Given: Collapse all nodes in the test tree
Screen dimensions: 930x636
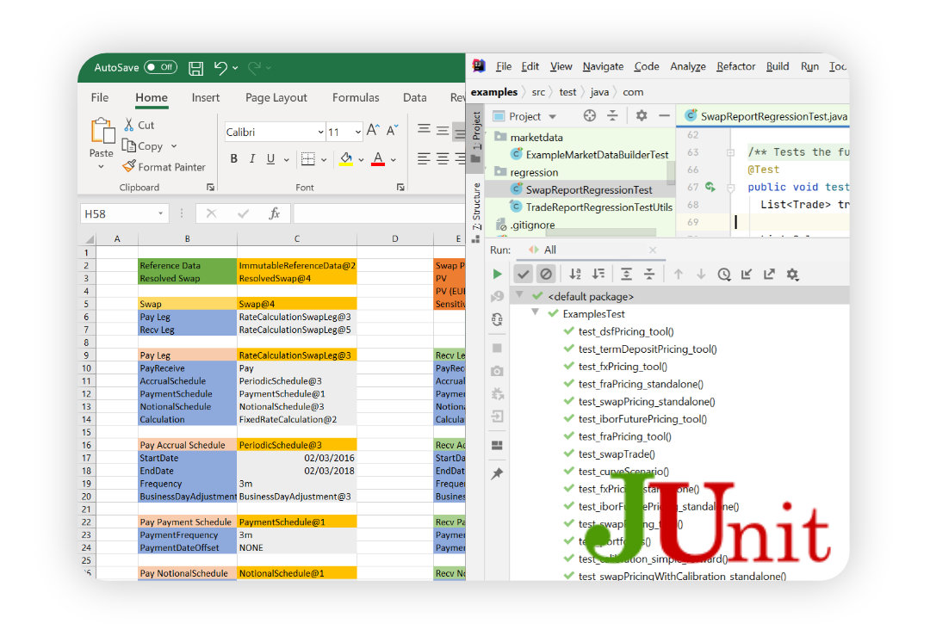Looking at the screenshot, I should [649, 274].
